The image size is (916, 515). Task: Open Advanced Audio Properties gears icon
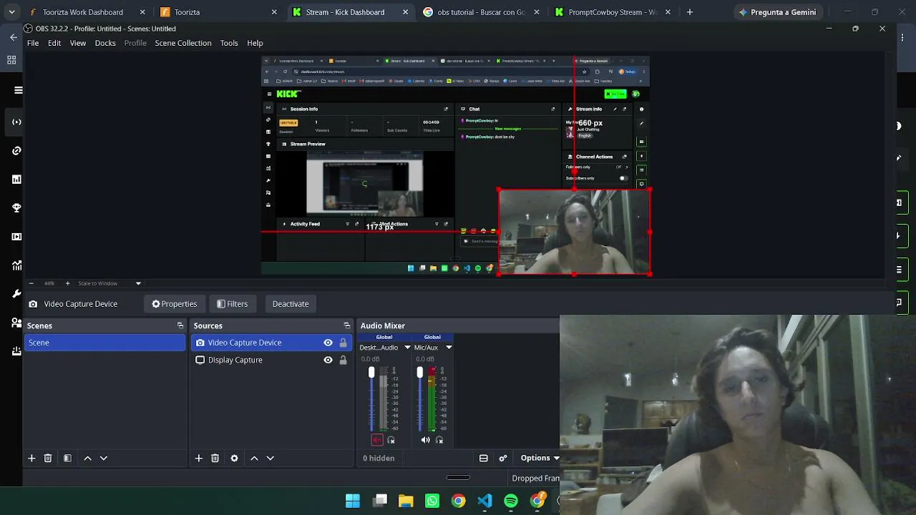pos(503,458)
